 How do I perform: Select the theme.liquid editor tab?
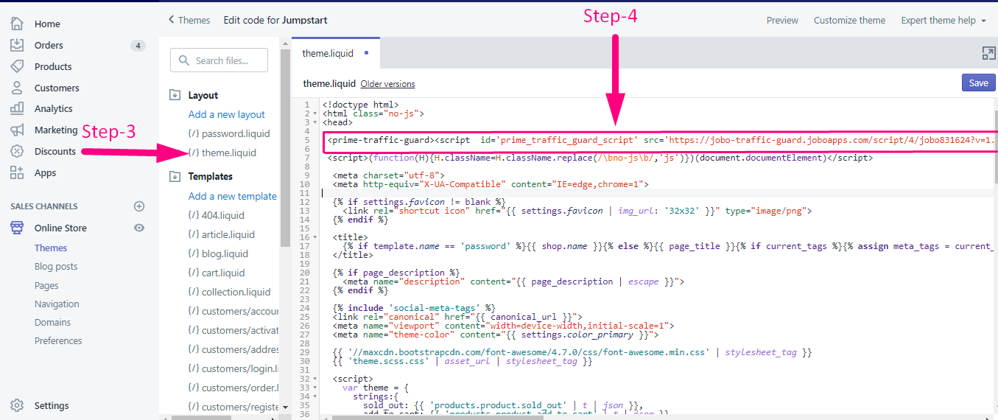click(x=336, y=53)
